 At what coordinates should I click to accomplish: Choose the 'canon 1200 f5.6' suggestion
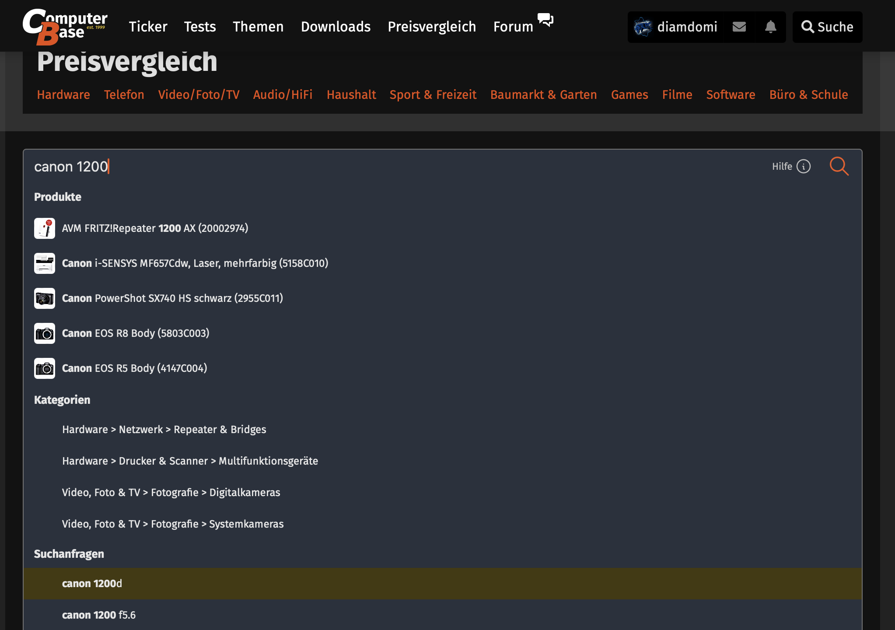point(99,615)
